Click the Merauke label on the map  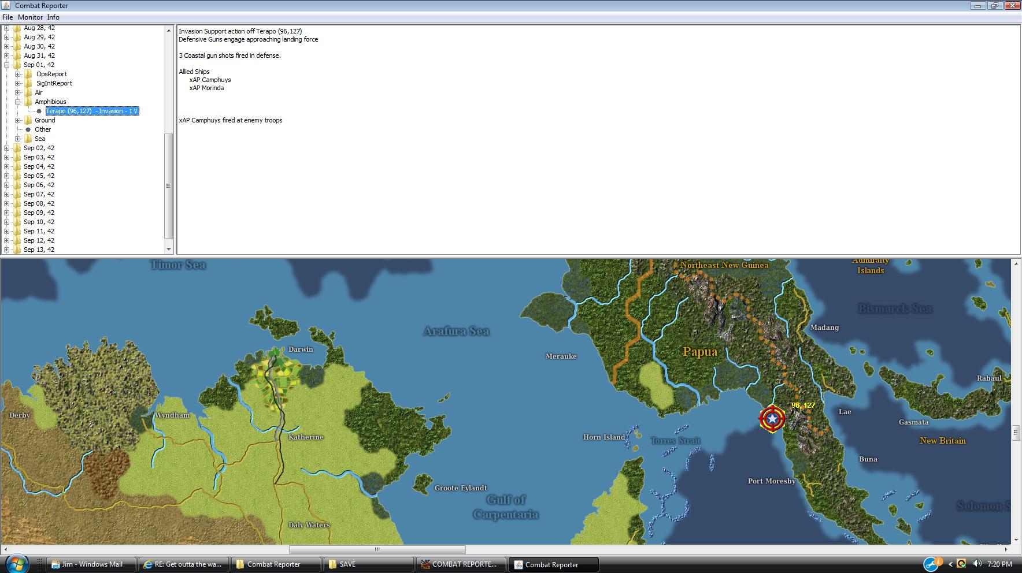pos(561,356)
